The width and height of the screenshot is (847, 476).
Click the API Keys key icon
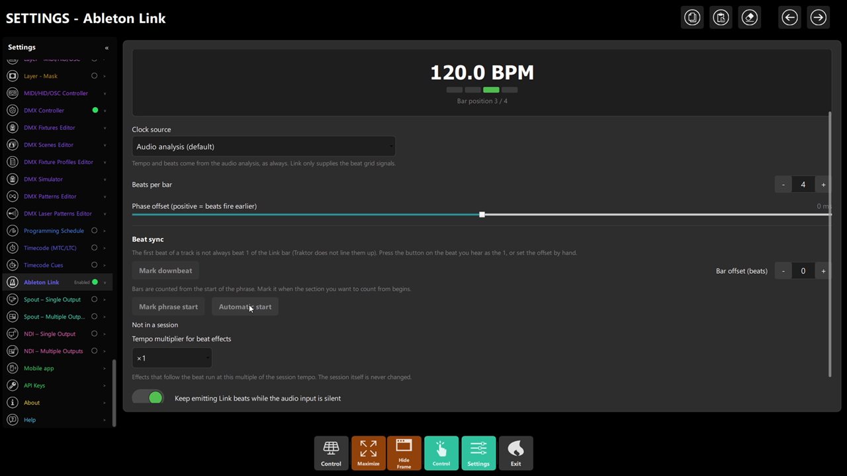(x=12, y=385)
